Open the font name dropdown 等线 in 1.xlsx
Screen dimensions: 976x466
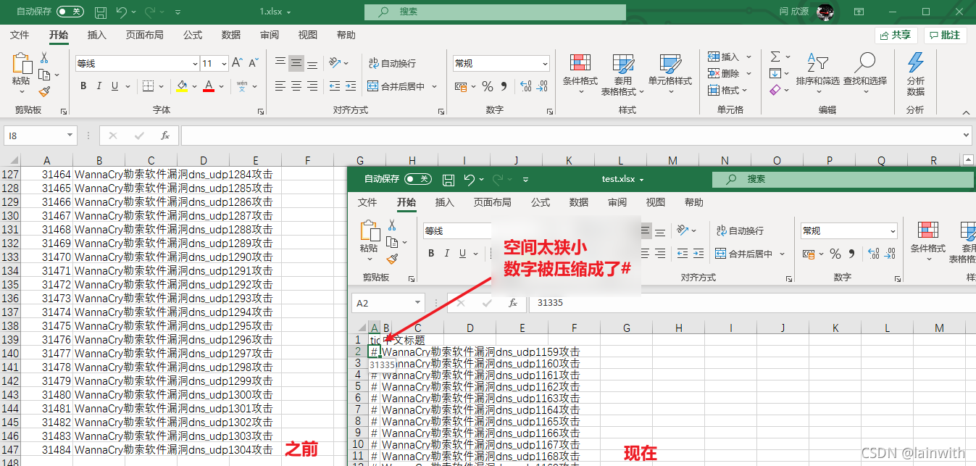[x=195, y=64]
